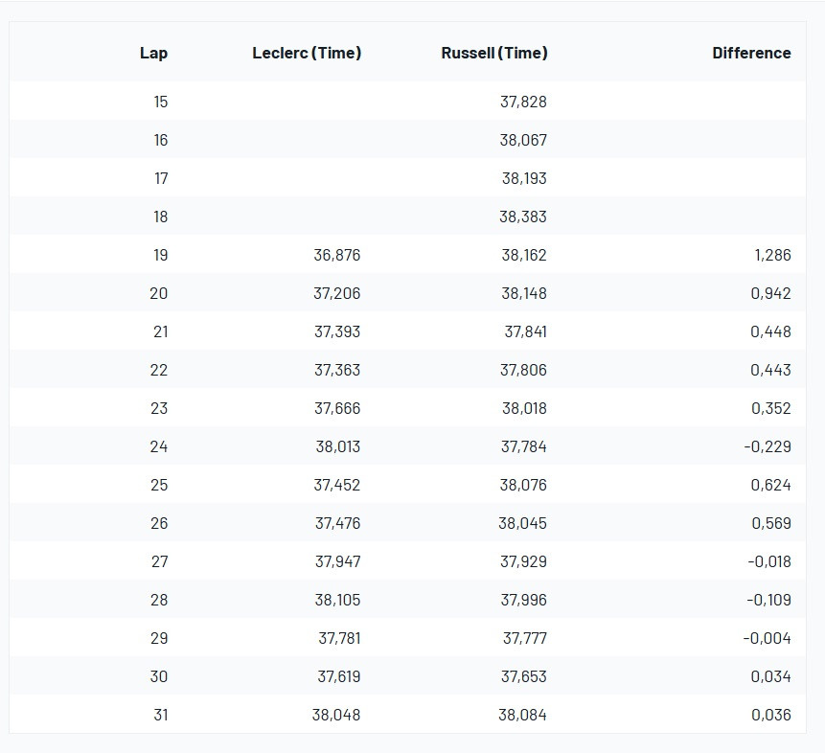Click Leclerc's lap 25 time 37,452
The height and width of the screenshot is (753, 825).
click(337, 485)
